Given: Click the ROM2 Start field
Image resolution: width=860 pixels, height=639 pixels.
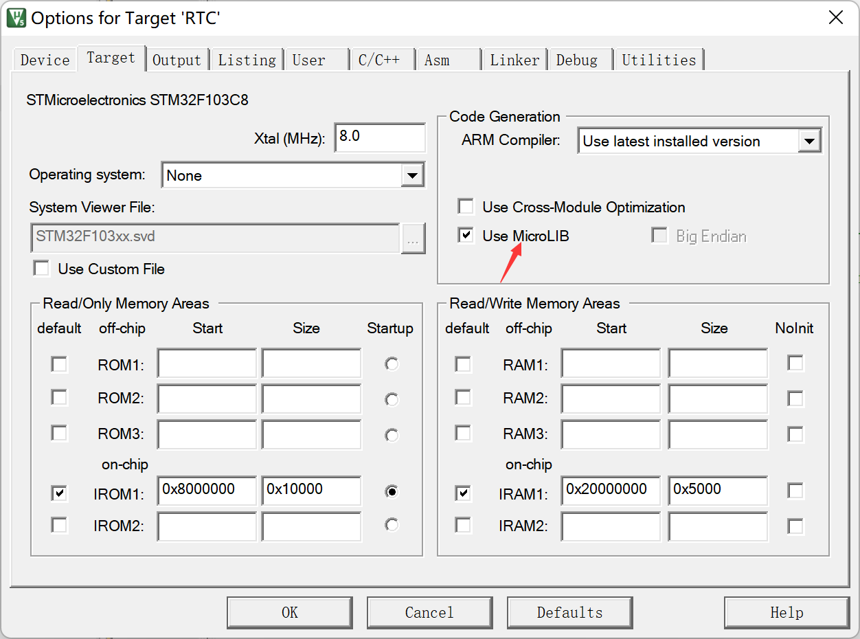Looking at the screenshot, I should click(x=207, y=399).
